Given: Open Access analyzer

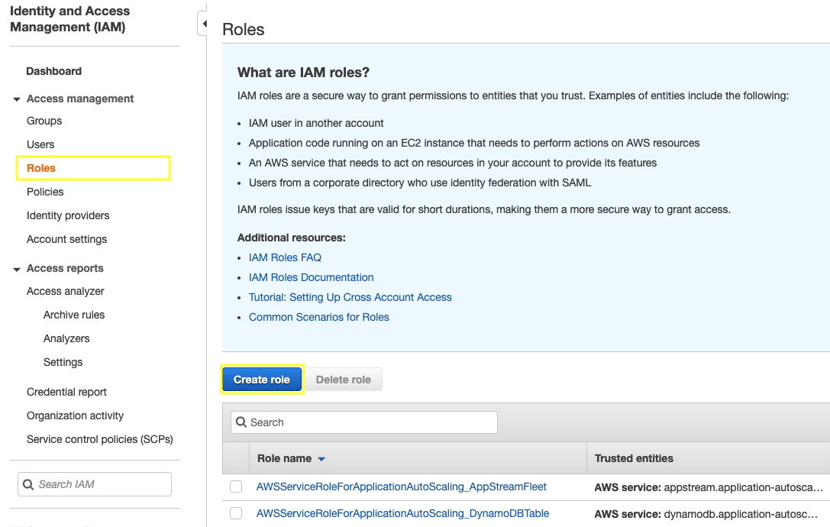Looking at the screenshot, I should tap(66, 291).
